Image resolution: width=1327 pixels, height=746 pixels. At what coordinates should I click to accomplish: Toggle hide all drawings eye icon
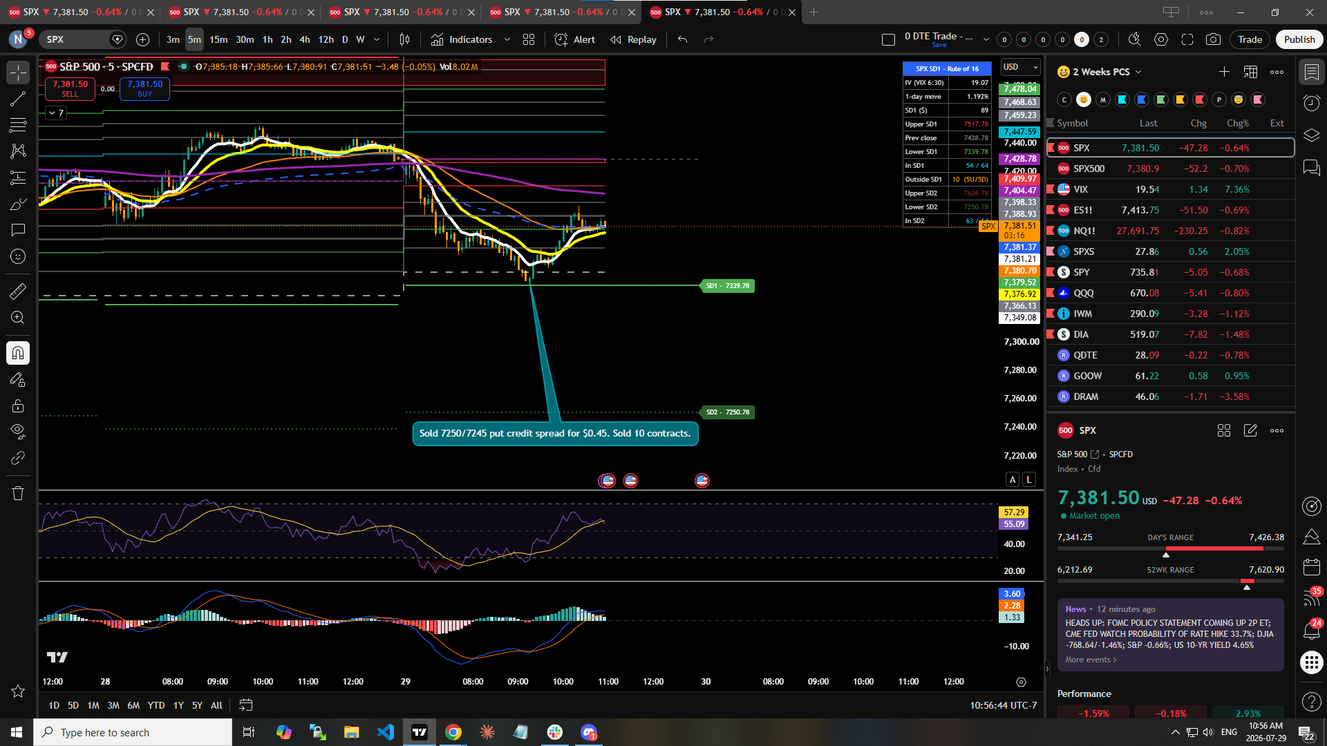tap(18, 432)
